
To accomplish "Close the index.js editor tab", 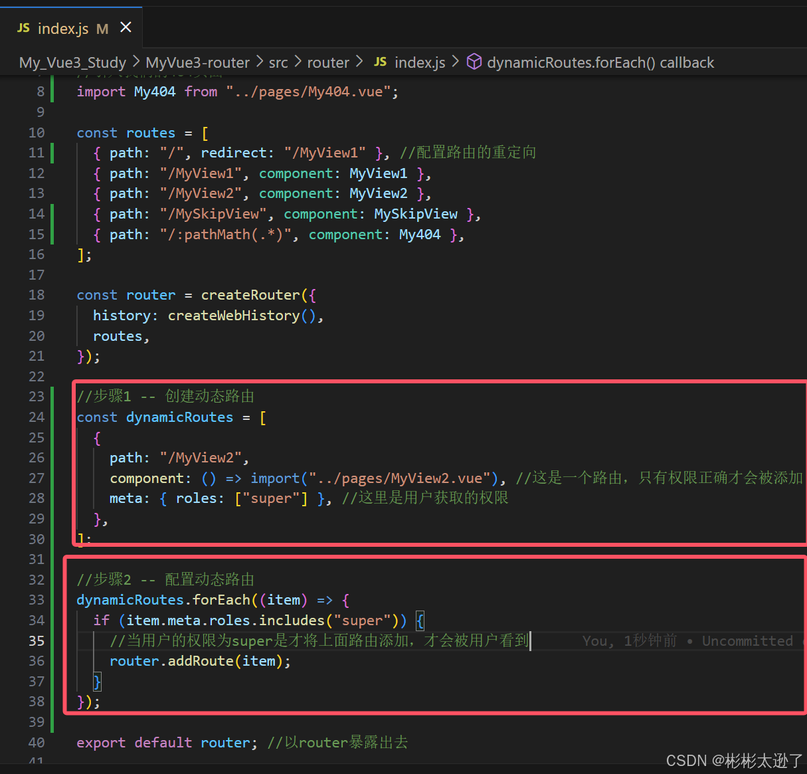I will pos(126,28).
